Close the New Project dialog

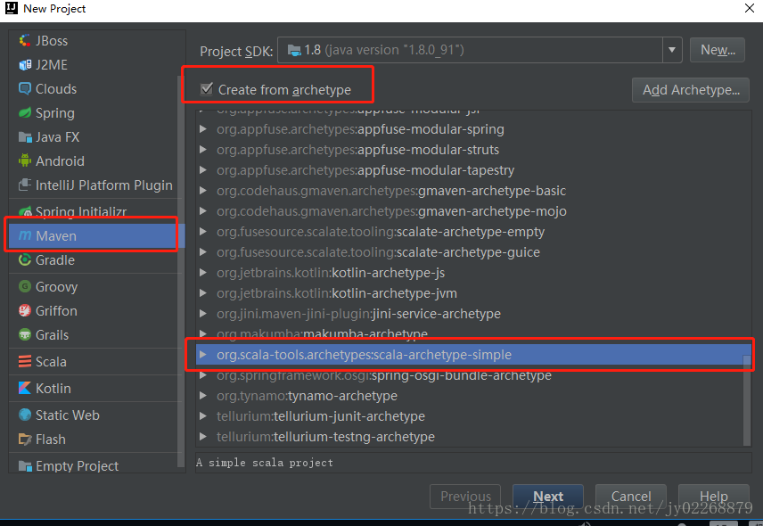(x=750, y=8)
